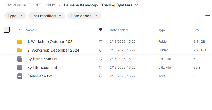Go to Cloud drive breadcrumb

(16, 5)
